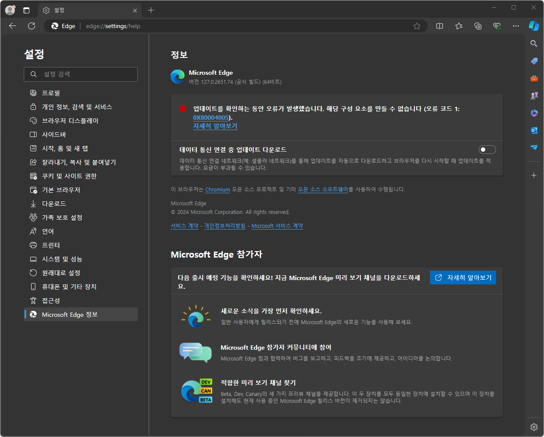Open 쿠키 및 사이트 권한 section
544x437 pixels.
pos(81,176)
